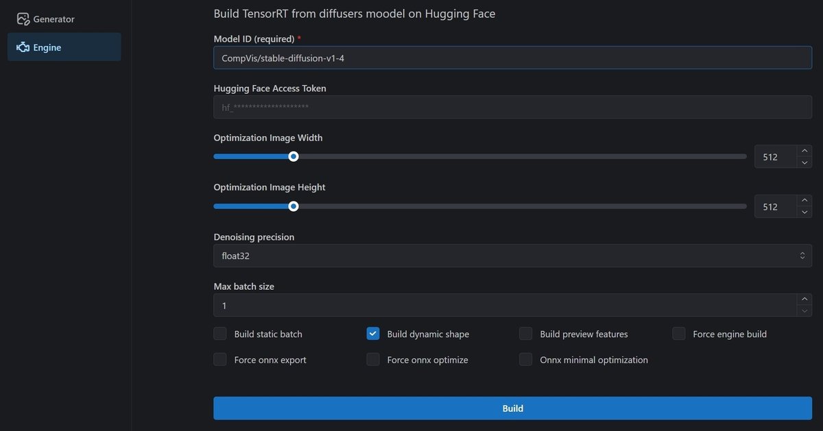
Task: Decrease Max batch size with down arrow
Action: click(x=804, y=311)
